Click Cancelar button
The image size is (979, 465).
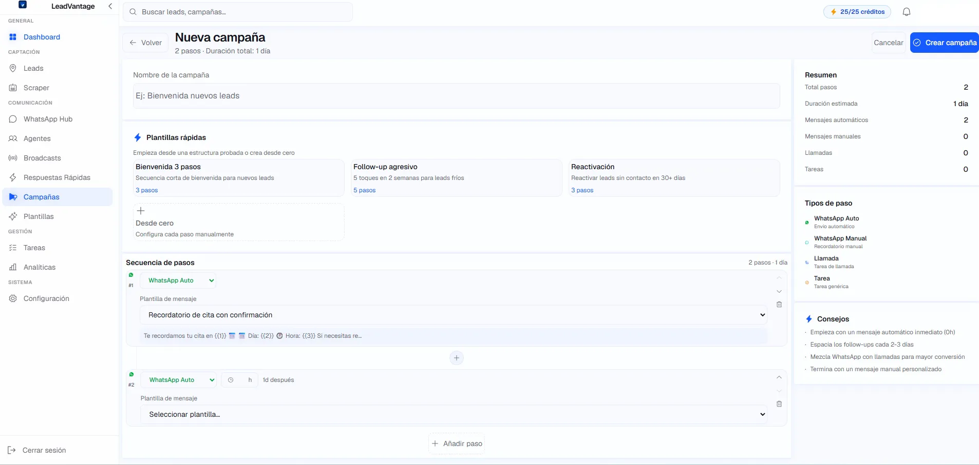[889, 43]
